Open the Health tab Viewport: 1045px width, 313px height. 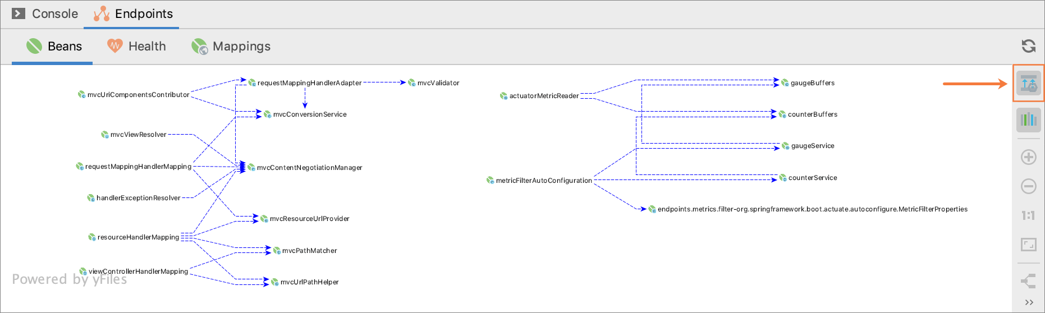[x=136, y=46]
